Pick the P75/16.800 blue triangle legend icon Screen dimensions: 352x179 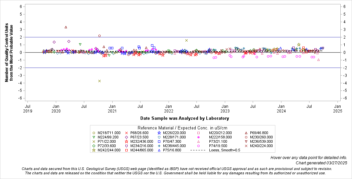click(x=159, y=150)
